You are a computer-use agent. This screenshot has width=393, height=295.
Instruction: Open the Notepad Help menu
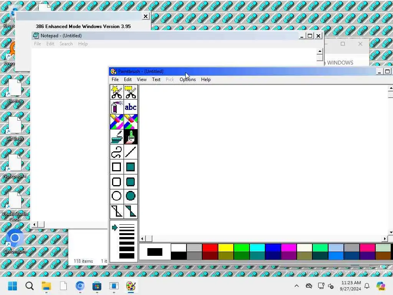(83, 44)
